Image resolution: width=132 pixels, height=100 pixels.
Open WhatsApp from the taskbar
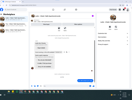pyautogui.click(x=17, y=92)
